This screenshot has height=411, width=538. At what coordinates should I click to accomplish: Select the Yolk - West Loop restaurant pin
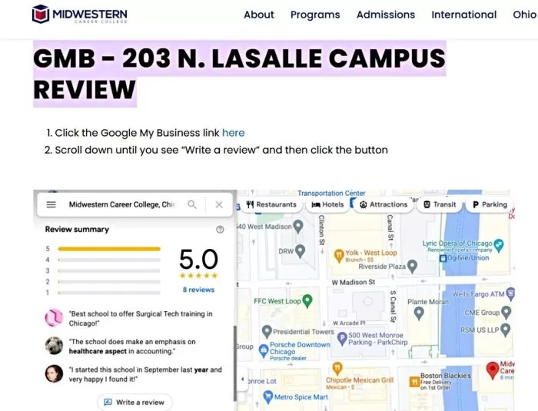334,253
